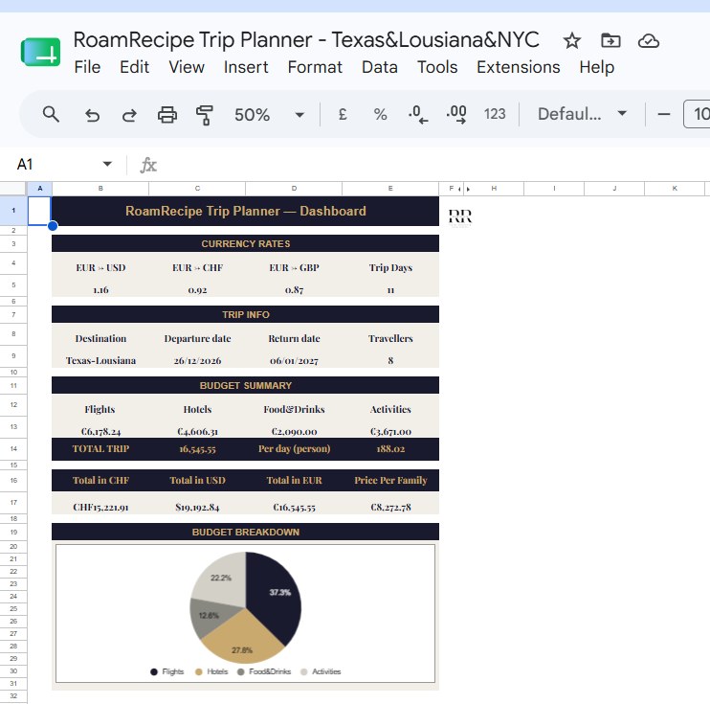
Task: Click the 188.02 per day cell
Action: tap(390, 449)
